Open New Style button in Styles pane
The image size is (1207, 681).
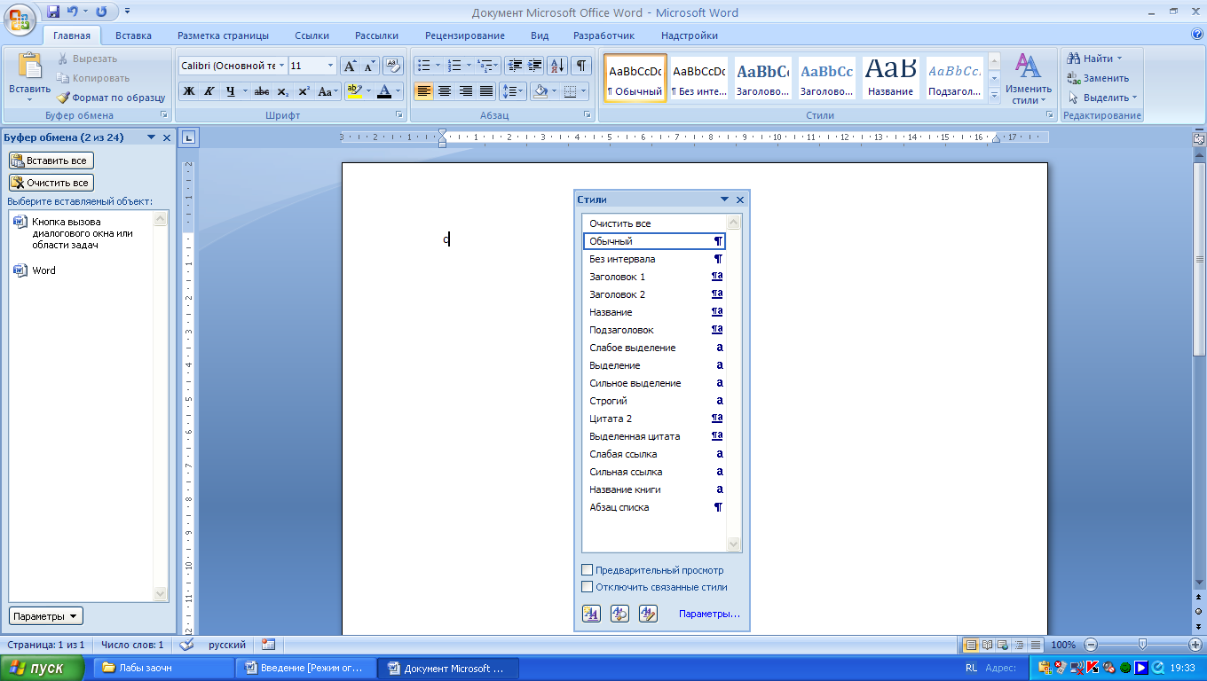tap(591, 614)
